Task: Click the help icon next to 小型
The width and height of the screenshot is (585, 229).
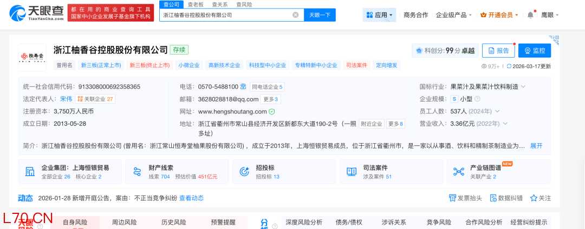Action: (x=477, y=99)
